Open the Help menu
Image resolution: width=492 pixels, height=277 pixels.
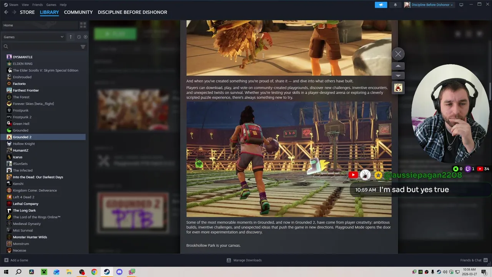63,5
